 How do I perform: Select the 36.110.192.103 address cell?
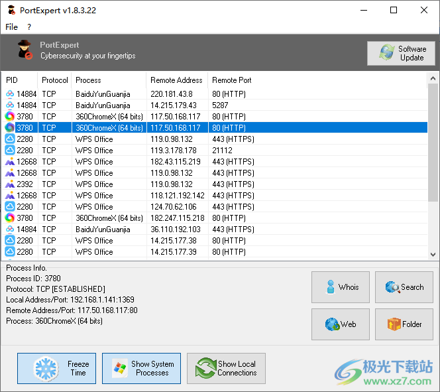click(x=176, y=229)
